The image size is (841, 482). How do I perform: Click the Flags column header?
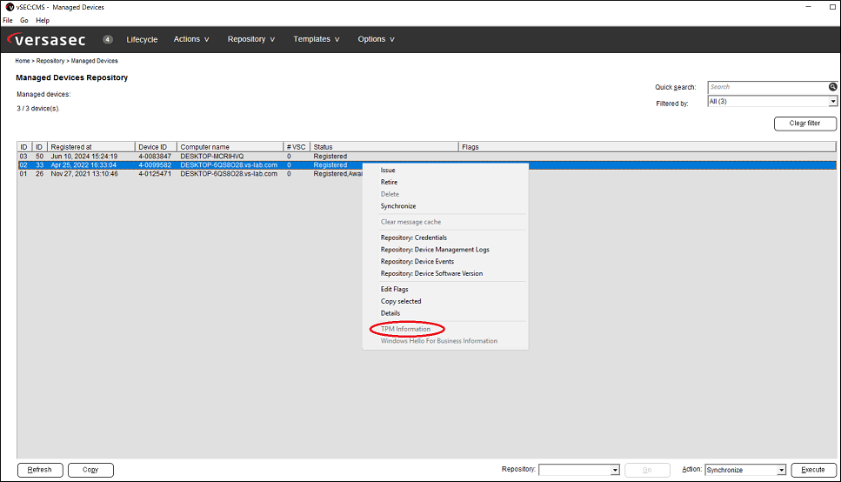click(x=647, y=147)
